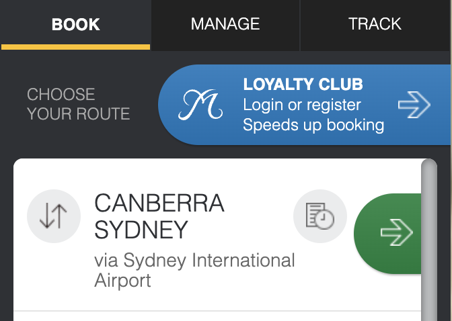
Task: Click the via Sydney International Airport text
Action: pyautogui.click(x=194, y=270)
